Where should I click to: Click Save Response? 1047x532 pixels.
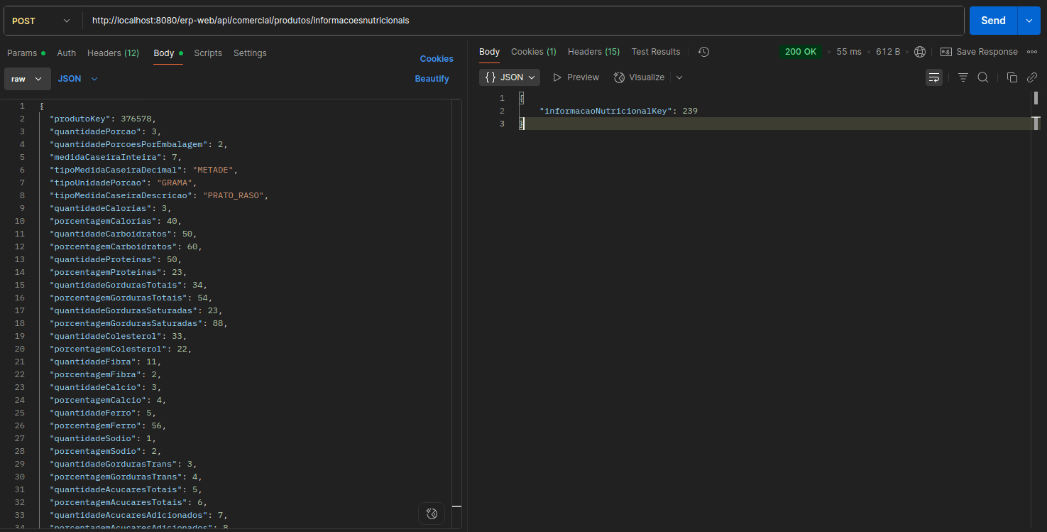pyautogui.click(x=979, y=52)
